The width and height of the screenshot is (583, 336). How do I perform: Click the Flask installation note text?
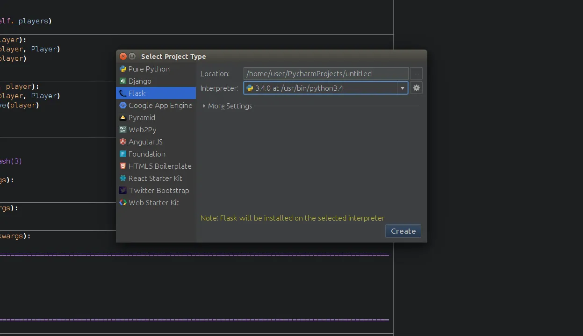[x=292, y=218]
